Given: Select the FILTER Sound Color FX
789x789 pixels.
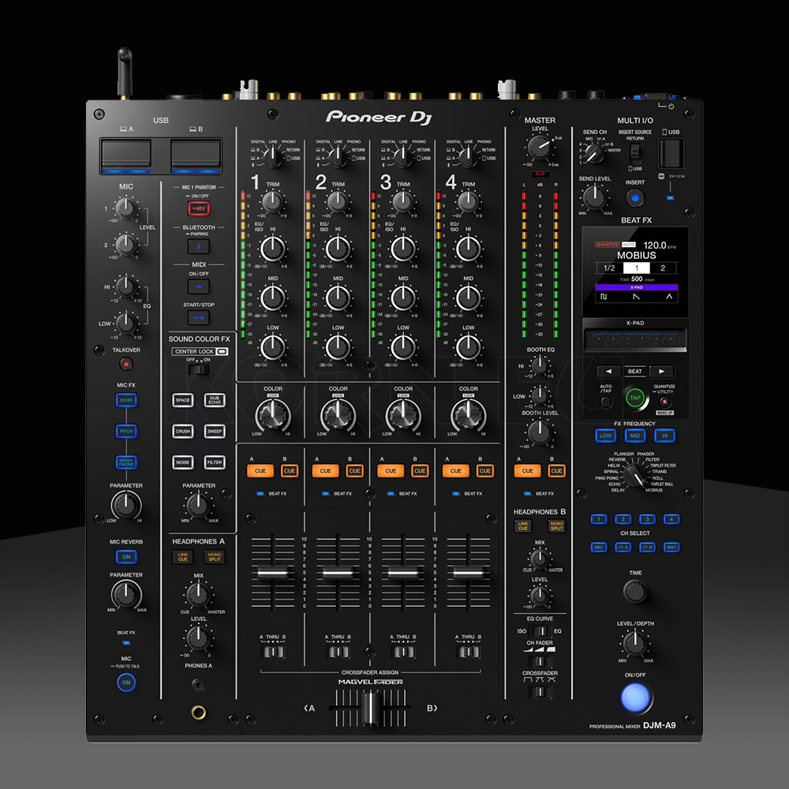Looking at the screenshot, I should click(214, 462).
